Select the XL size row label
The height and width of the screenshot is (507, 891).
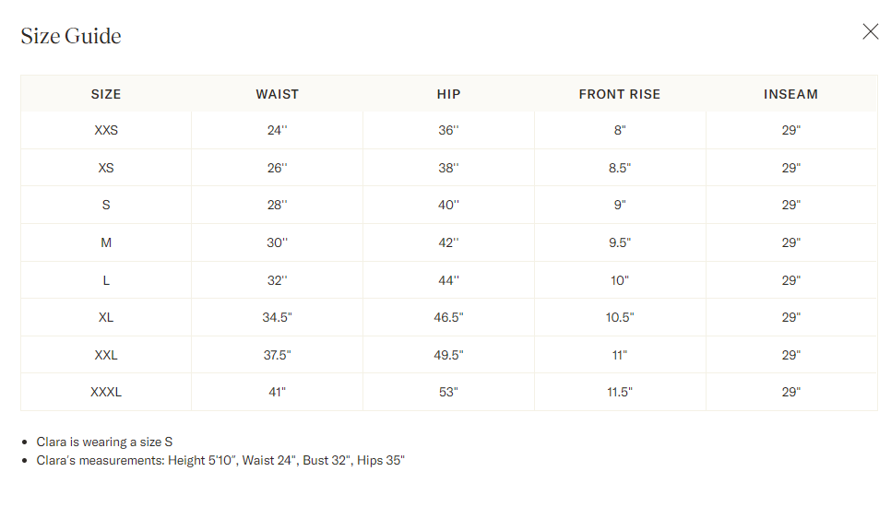click(106, 318)
